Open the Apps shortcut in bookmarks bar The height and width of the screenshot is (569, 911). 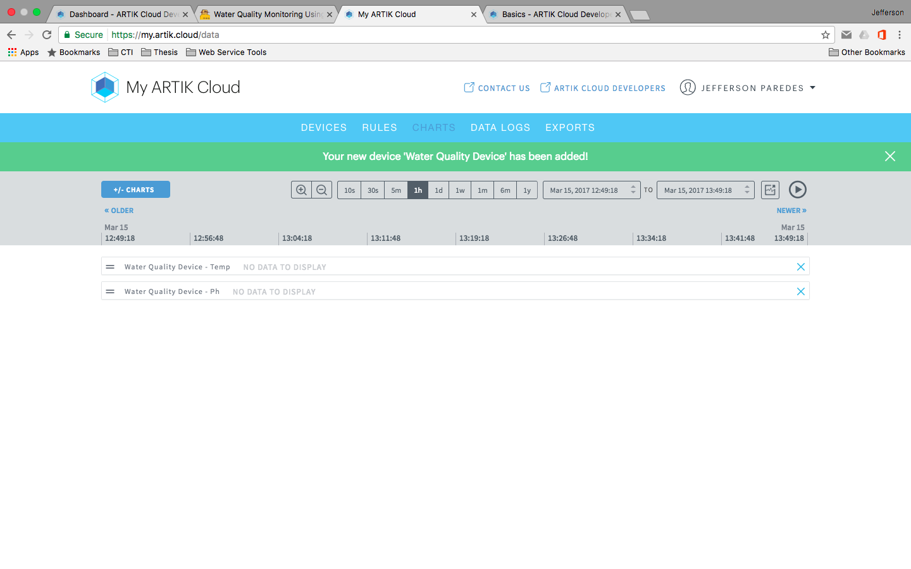pyautogui.click(x=23, y=52)
